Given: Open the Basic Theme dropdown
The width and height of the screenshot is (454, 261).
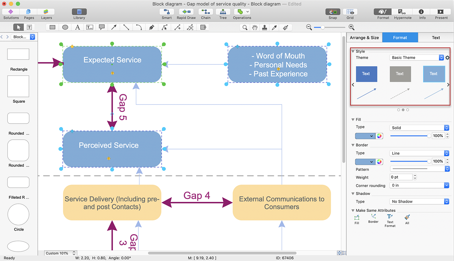Looking at the screenshot, I should (x=416, y=58).
